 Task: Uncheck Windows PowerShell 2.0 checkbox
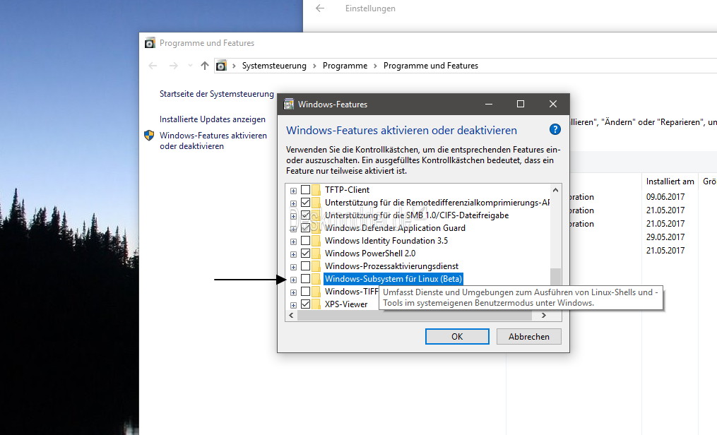click(x=305, y=253)
